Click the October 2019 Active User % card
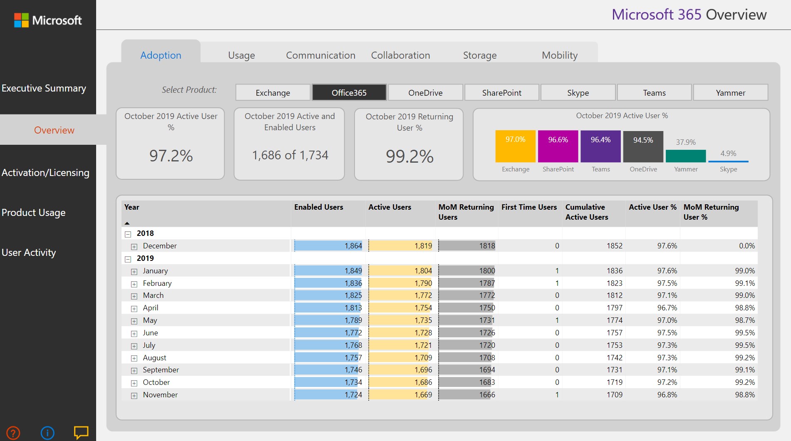Viewport: 791px width, 441px height. tap(171, 144)
